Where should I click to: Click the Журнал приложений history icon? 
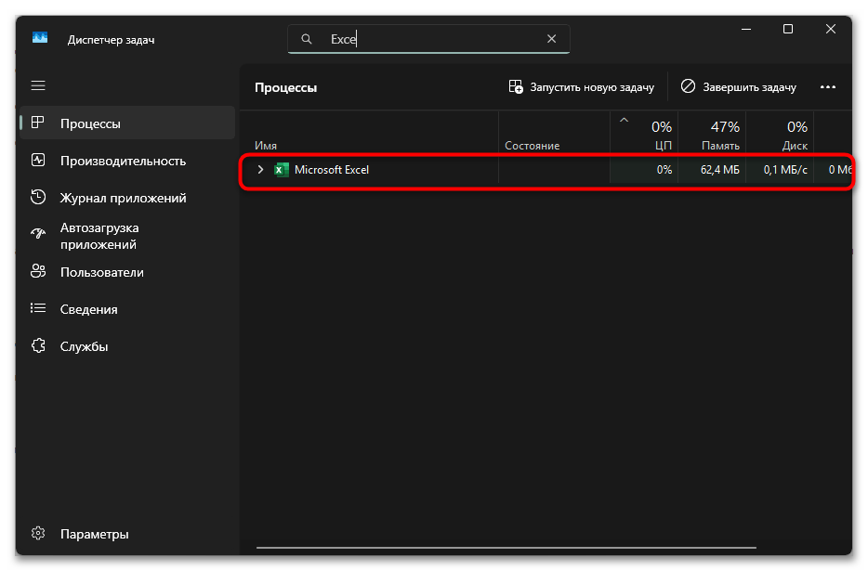click(38, 198)
